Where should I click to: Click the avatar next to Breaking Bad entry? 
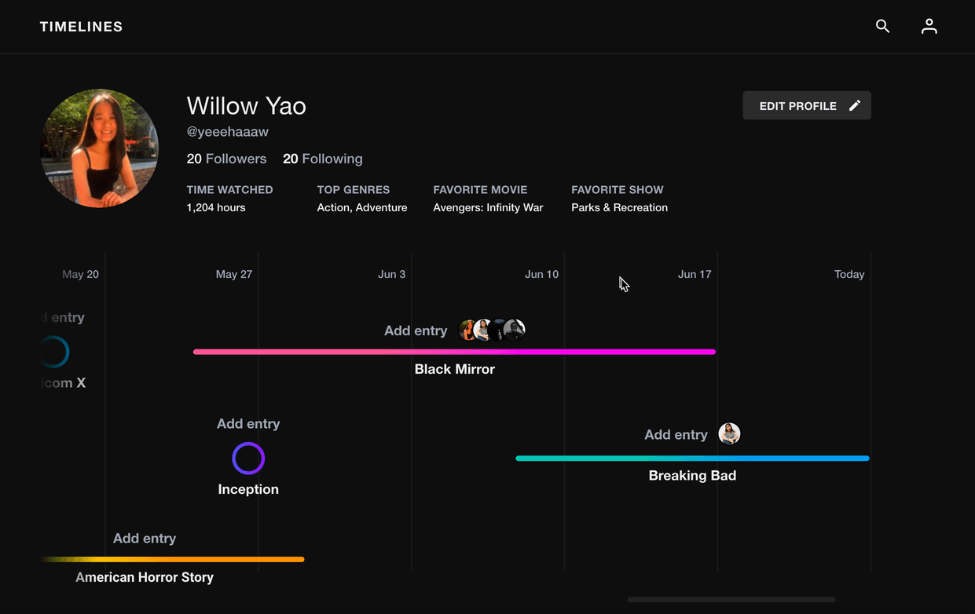point(729,434)
